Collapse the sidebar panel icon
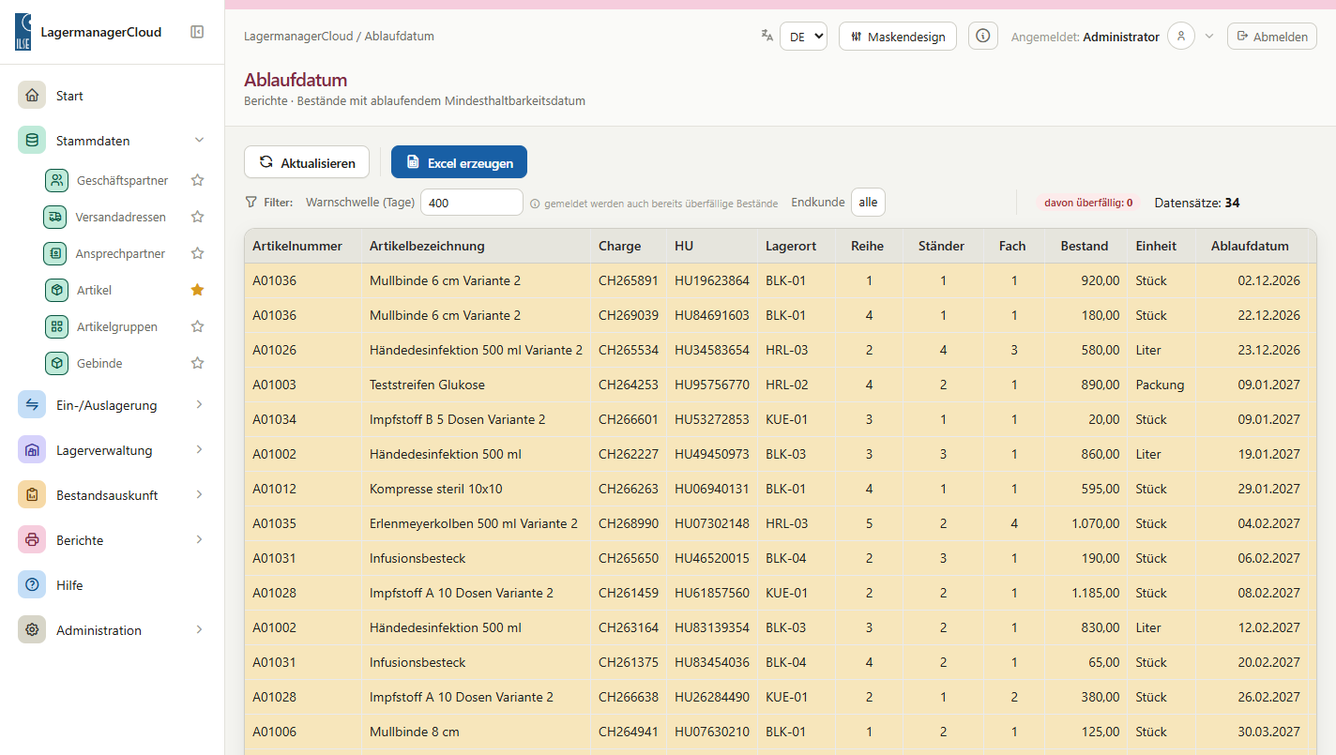Screen dimensions: 1336x755 point(197,32)
